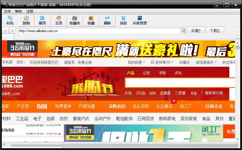The image size is (242, 150).
Task: Click the browser back arrow button
Action: pyautogui.click(x=6, y=31)
